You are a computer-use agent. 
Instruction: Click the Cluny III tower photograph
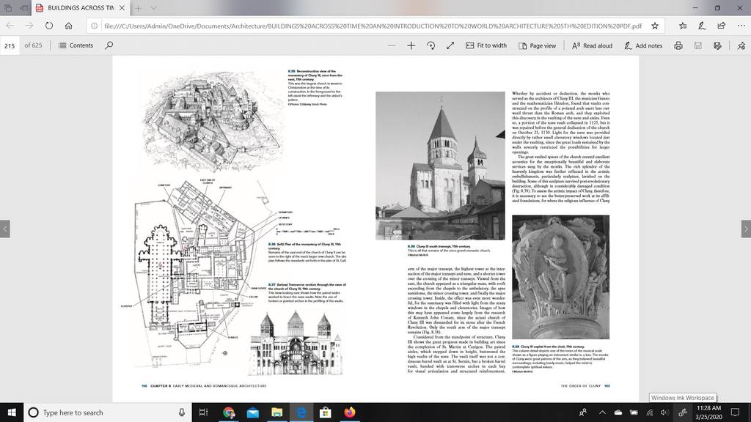point(440,166)
